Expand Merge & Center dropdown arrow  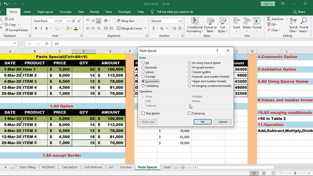pyautogui.click(x=145, y=28)
